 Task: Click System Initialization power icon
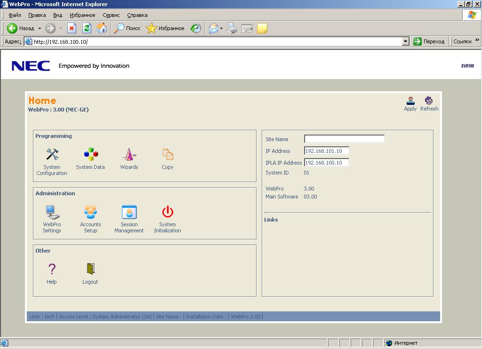point(168,212)
